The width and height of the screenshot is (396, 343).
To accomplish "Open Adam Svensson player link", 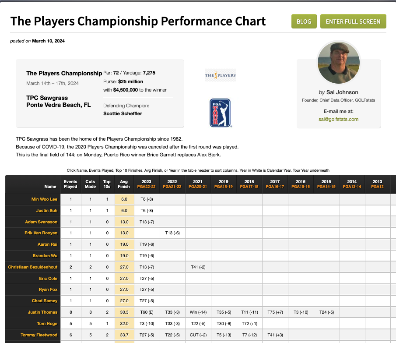I will pyautogui.click(x=41, y=222).
